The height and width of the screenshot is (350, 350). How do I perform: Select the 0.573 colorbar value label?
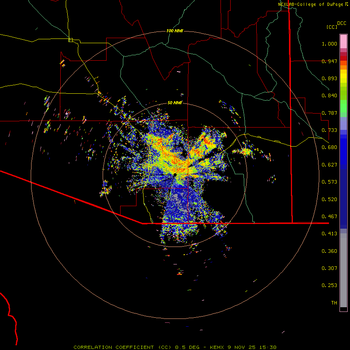pos(329,182)
